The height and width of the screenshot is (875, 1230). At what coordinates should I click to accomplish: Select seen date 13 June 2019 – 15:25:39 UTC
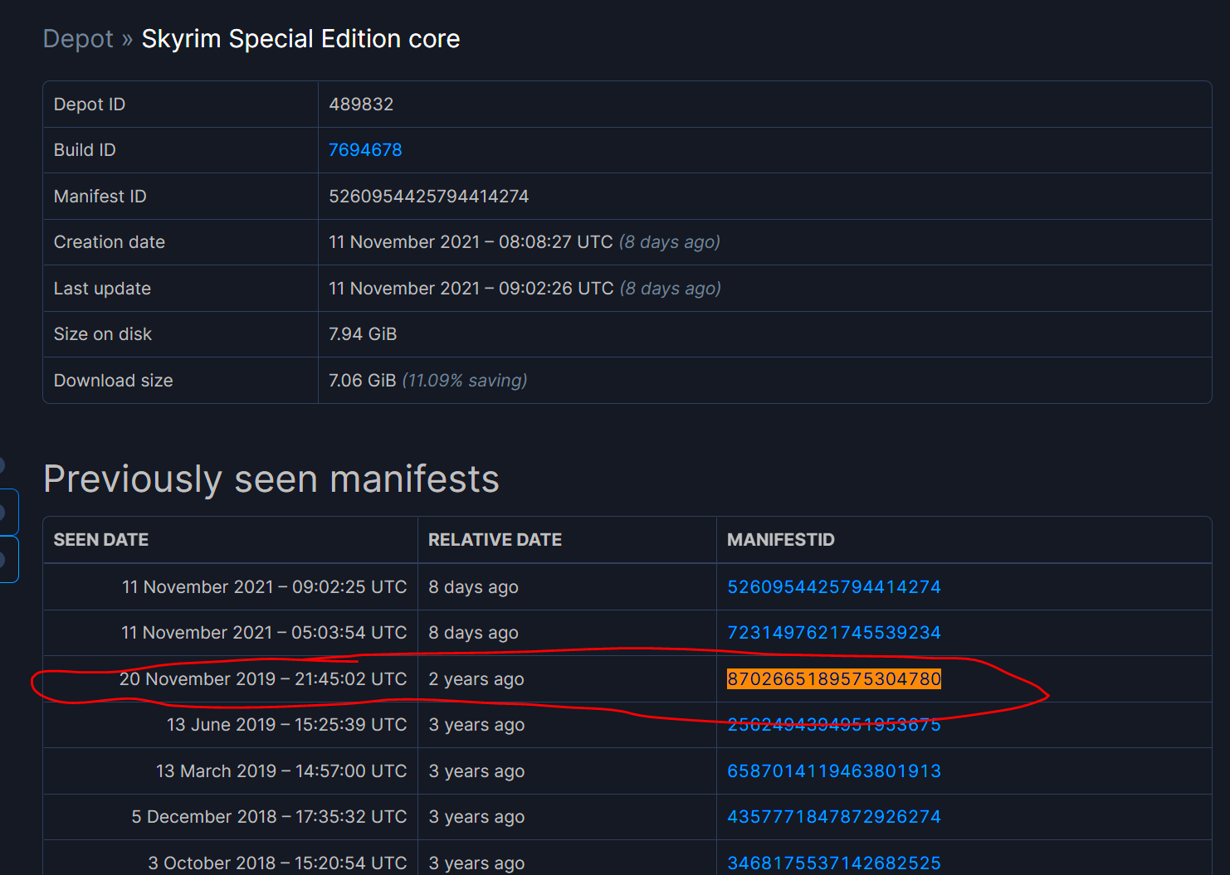[x=286, y=725]
